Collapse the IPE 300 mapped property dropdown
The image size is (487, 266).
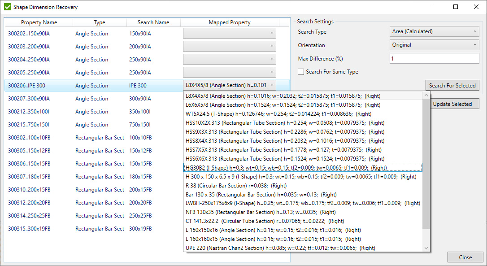(272, 85)
